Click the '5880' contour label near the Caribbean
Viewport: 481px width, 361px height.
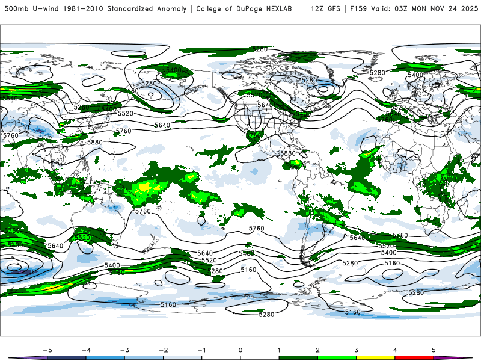point(288,153)
